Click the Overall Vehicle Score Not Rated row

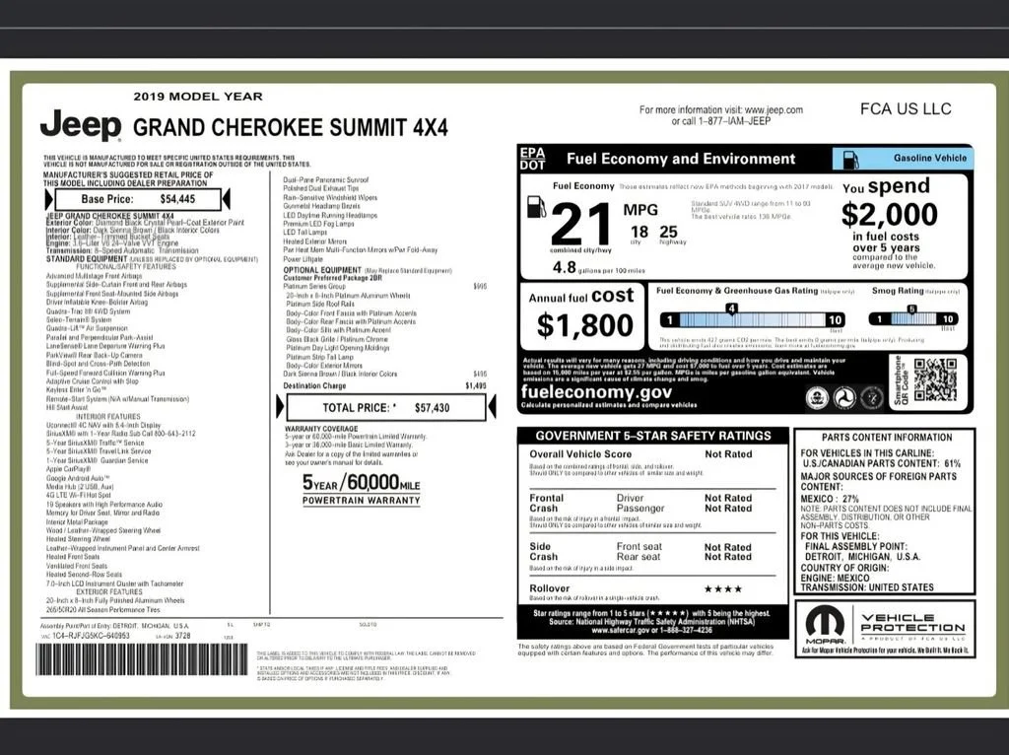(x=640, y=453)
